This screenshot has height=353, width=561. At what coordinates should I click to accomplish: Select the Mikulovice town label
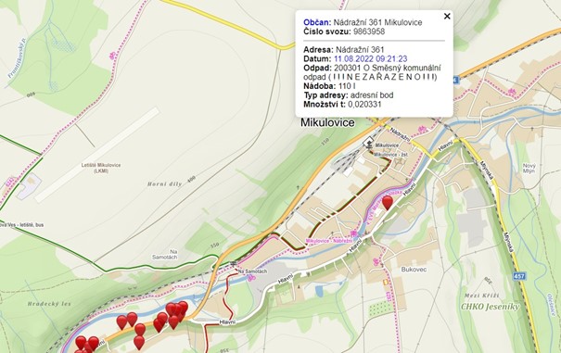tap(327, 122)
